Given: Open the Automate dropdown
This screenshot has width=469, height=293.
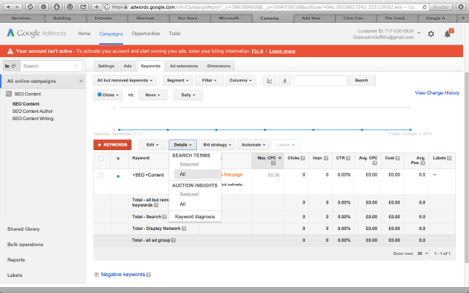Looking at the screenshot, I should 254,145.
